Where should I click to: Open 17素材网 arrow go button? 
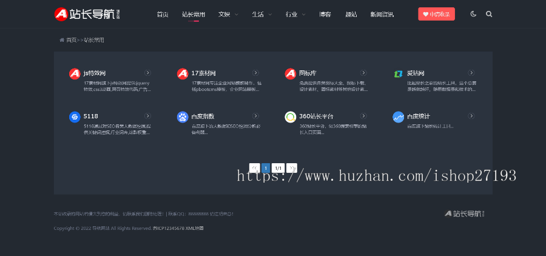[x=255, y=72]
